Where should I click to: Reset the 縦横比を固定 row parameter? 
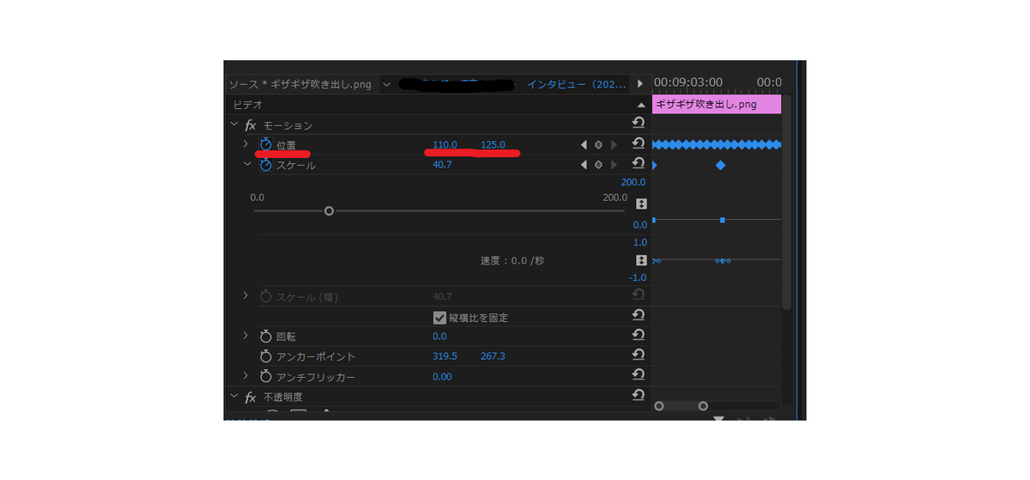pos(638,316)
